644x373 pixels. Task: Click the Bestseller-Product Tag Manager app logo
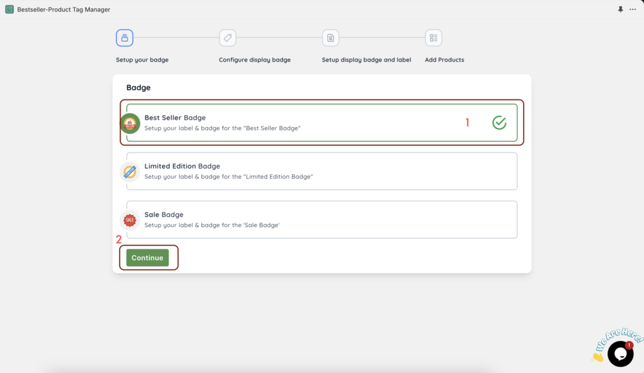[9, 9]
